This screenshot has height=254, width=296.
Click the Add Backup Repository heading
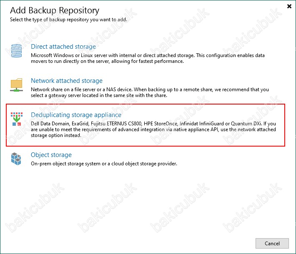coord(55,10)
